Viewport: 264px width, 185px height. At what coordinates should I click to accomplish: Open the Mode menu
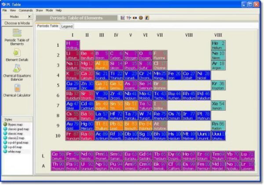[49, 10]
